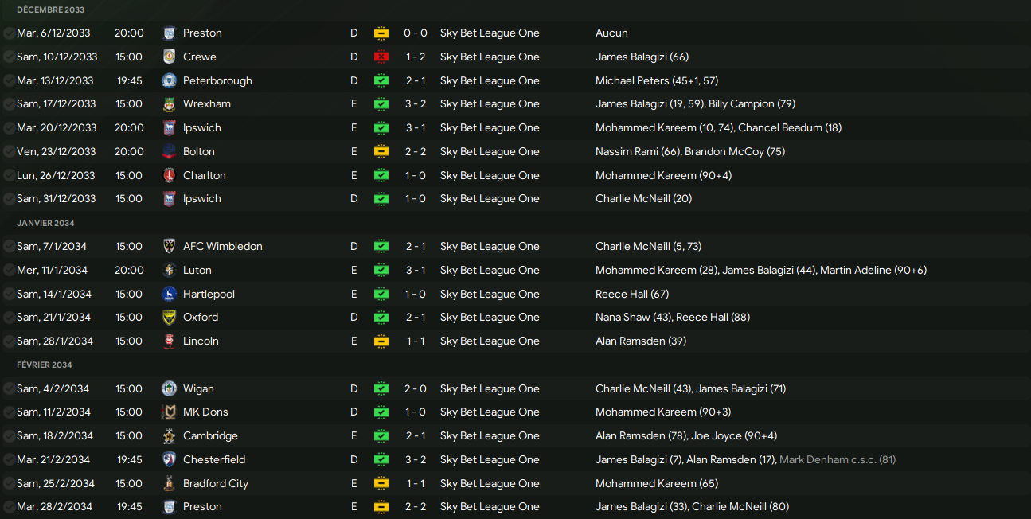
Task: Click the red loss icon for Crewe match
Action: [x=381, y=57]
